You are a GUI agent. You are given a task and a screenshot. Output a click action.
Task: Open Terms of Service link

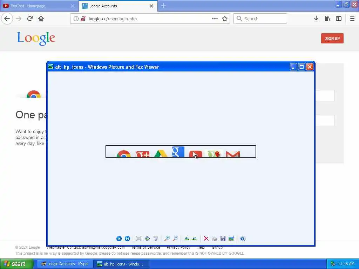coord(146,247)
